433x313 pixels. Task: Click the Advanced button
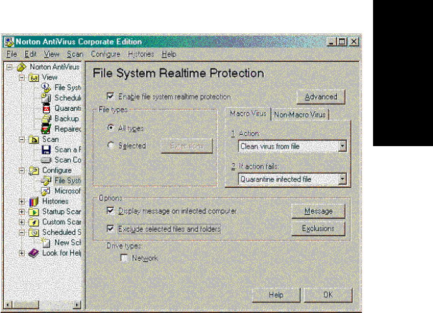pos(321,97)
